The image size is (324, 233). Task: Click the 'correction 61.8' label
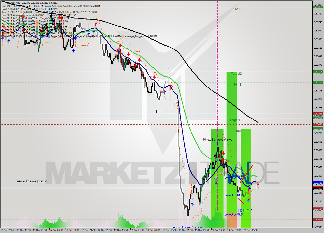pos(234,195)
